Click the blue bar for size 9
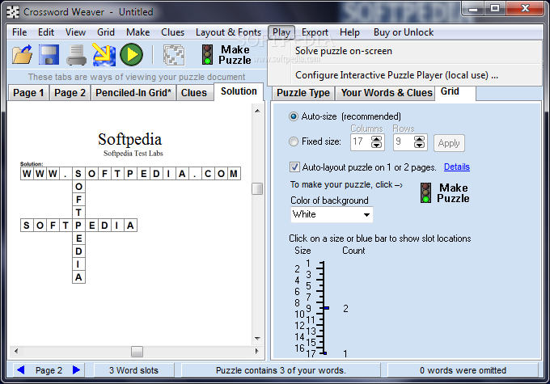Screen dimensions: 550x384 click(327, 308)
